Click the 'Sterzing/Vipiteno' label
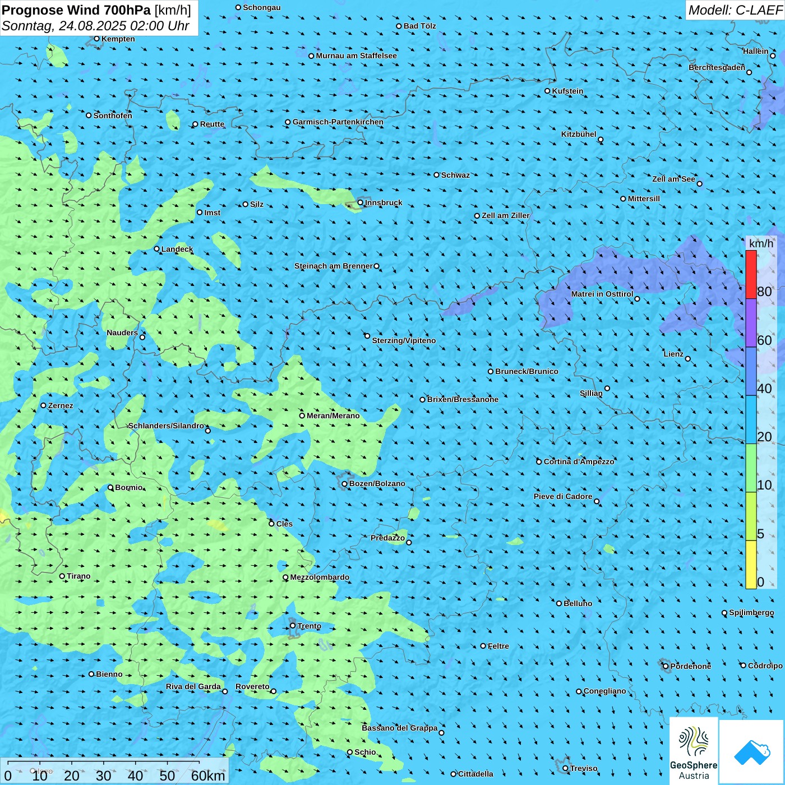 [x=404, y=340]
